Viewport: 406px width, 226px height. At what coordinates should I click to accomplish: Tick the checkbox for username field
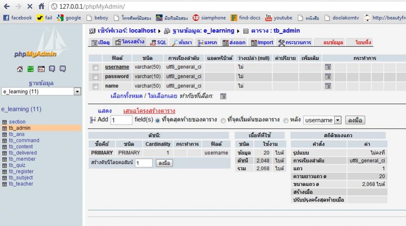tap(95, 67)
